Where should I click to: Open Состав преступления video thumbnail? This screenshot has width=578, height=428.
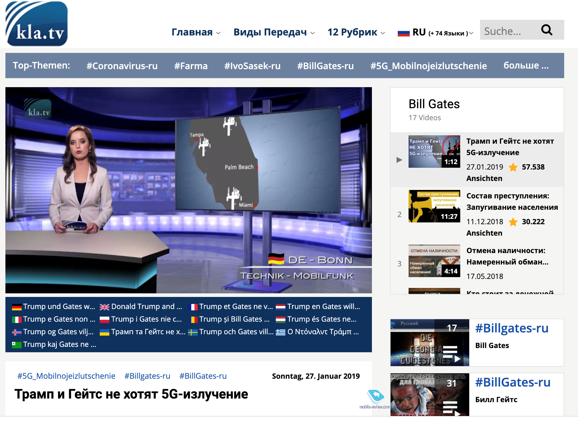point(434,206)
